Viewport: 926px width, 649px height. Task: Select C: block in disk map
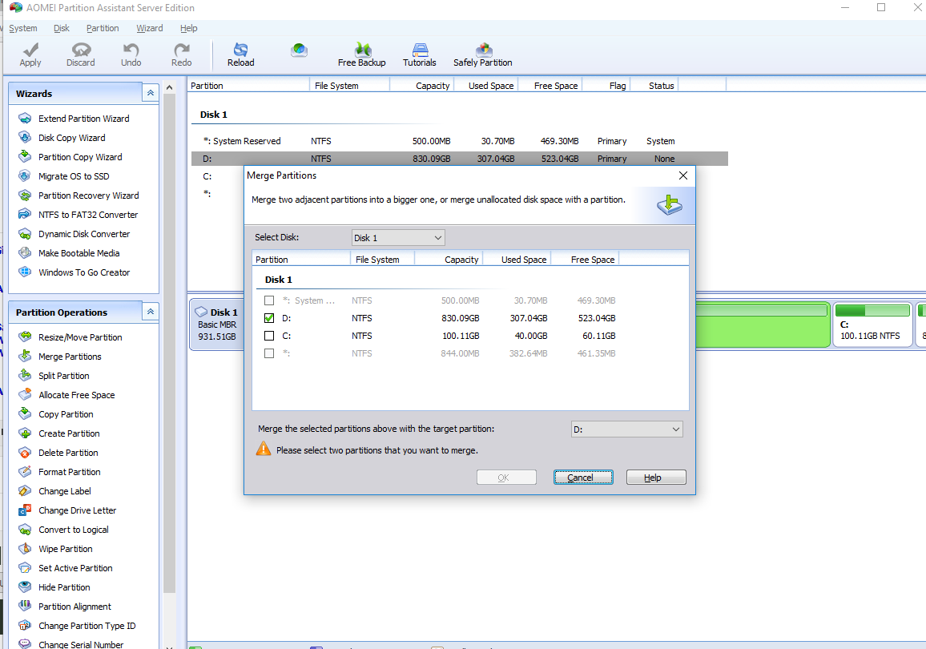872,324
